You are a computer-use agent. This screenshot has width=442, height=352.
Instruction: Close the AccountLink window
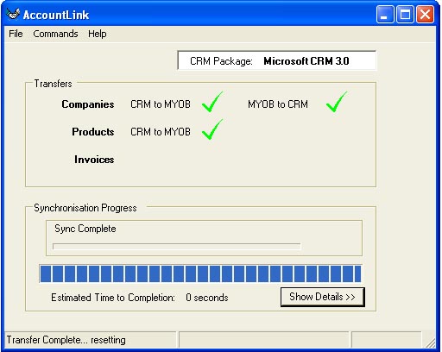pyautogui.click(x=426, y=14)
